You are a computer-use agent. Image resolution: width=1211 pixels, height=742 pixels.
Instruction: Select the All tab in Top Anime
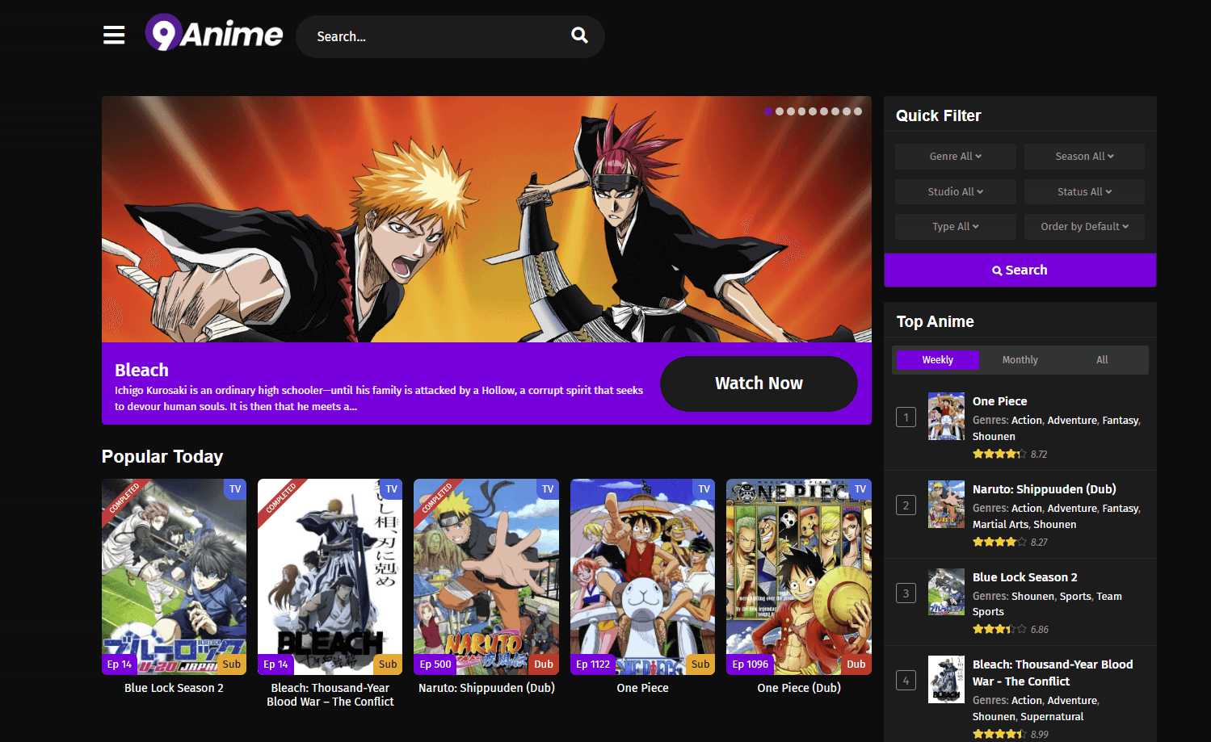click(1102, 360)
